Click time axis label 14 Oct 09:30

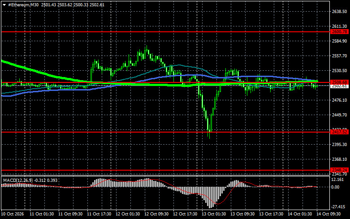pos(328,214)
